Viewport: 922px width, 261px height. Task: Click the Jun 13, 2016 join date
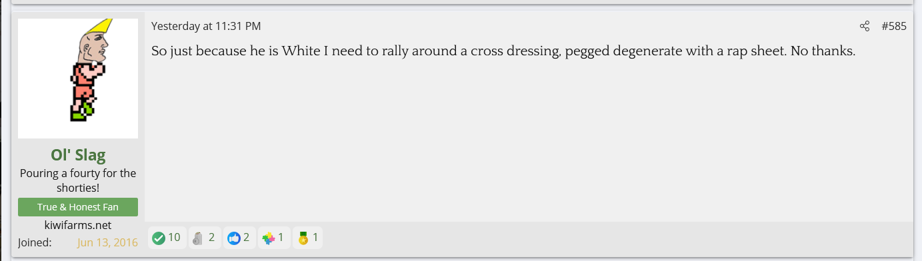[107, 242]
